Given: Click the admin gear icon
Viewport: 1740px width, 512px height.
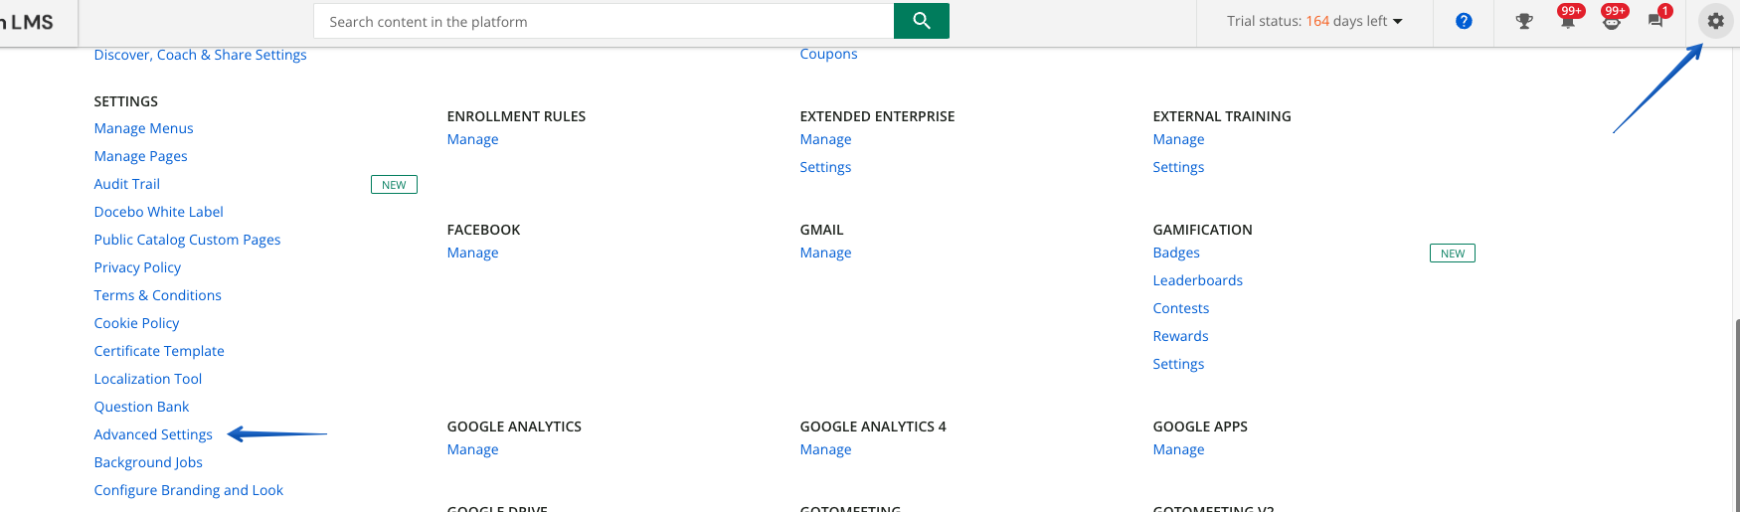Looking at the screenshot, I should pos(1715,21).
